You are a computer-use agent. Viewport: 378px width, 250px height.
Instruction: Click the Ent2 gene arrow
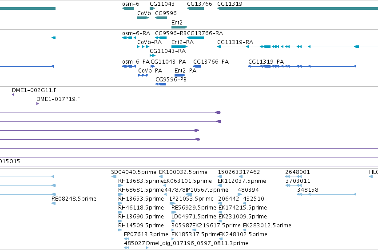(179, 27)
